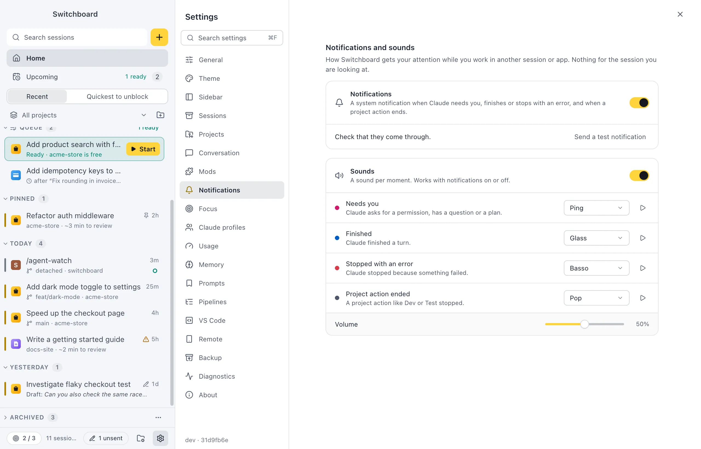Open the Backup settings page
The height and width of the screenshot is (449, 701).
pyautogui.click(x=232, y=358)
